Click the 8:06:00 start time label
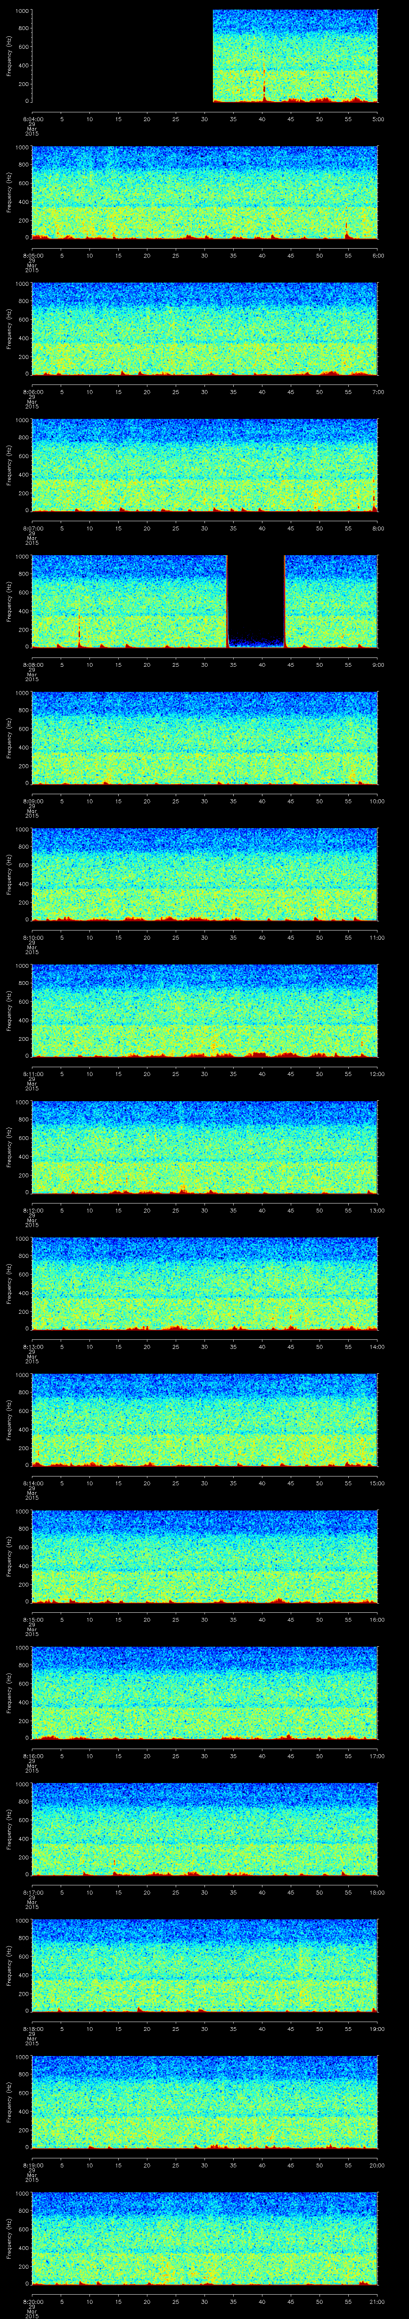 [32, 392]
